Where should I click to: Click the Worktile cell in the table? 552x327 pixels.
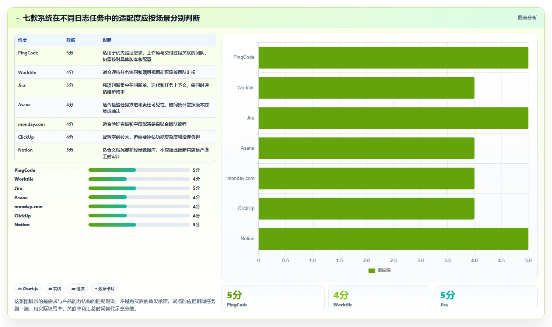27,72
